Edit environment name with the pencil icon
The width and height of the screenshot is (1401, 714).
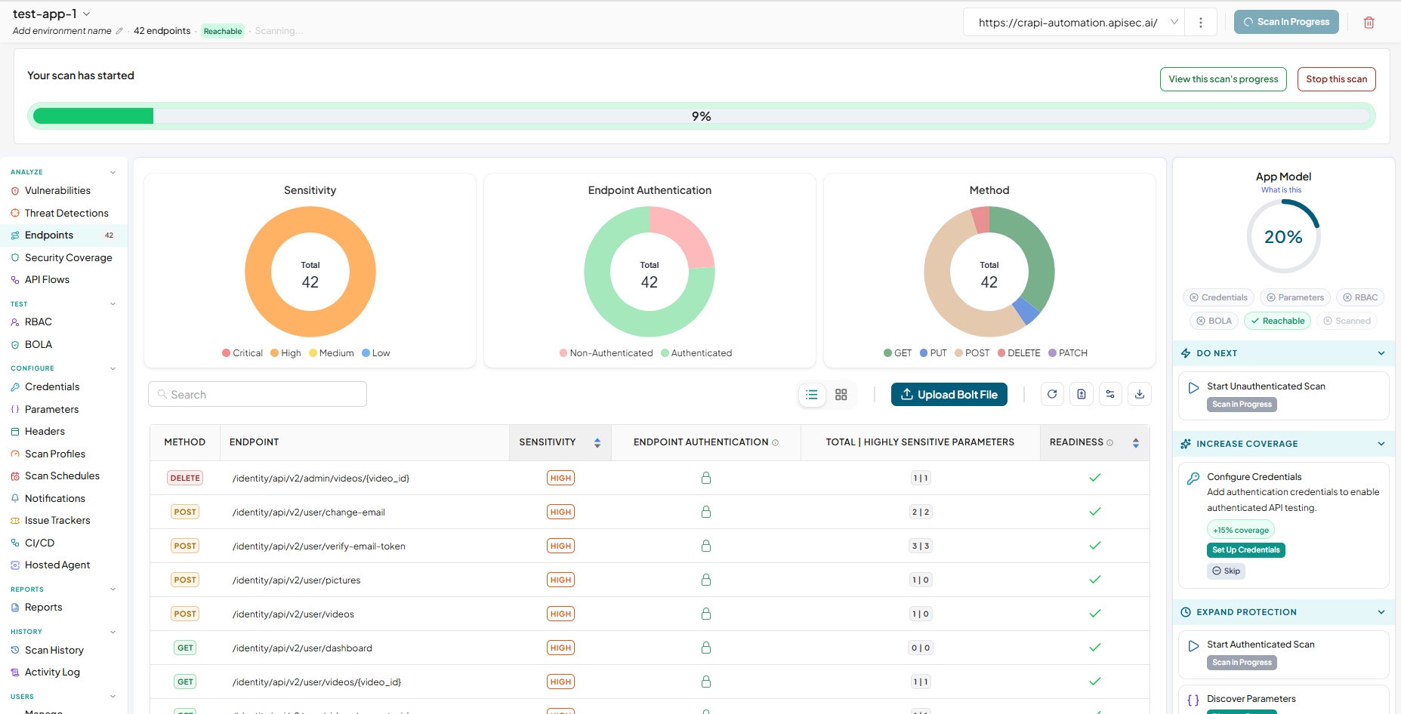pyautogui.click(x=119, y=31)
